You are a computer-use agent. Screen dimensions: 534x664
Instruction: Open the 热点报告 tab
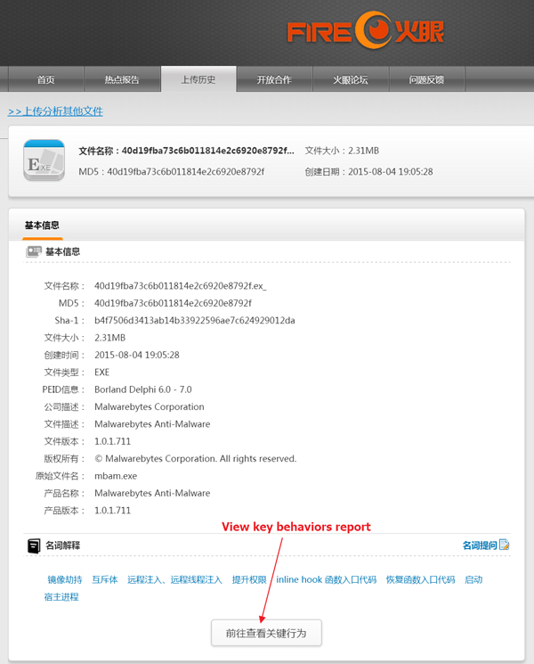click(x=122, y=79)
